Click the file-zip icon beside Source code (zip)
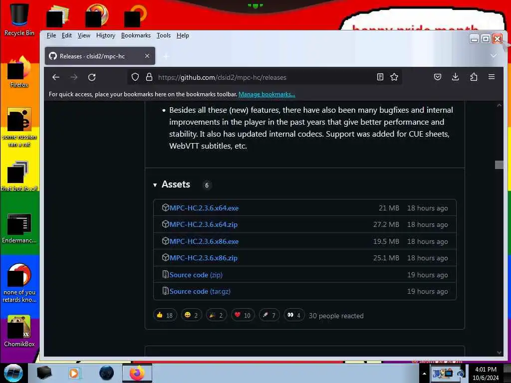The height and width of the screenshot is (383, 511). pyautogui.click(x=165, y=275)
